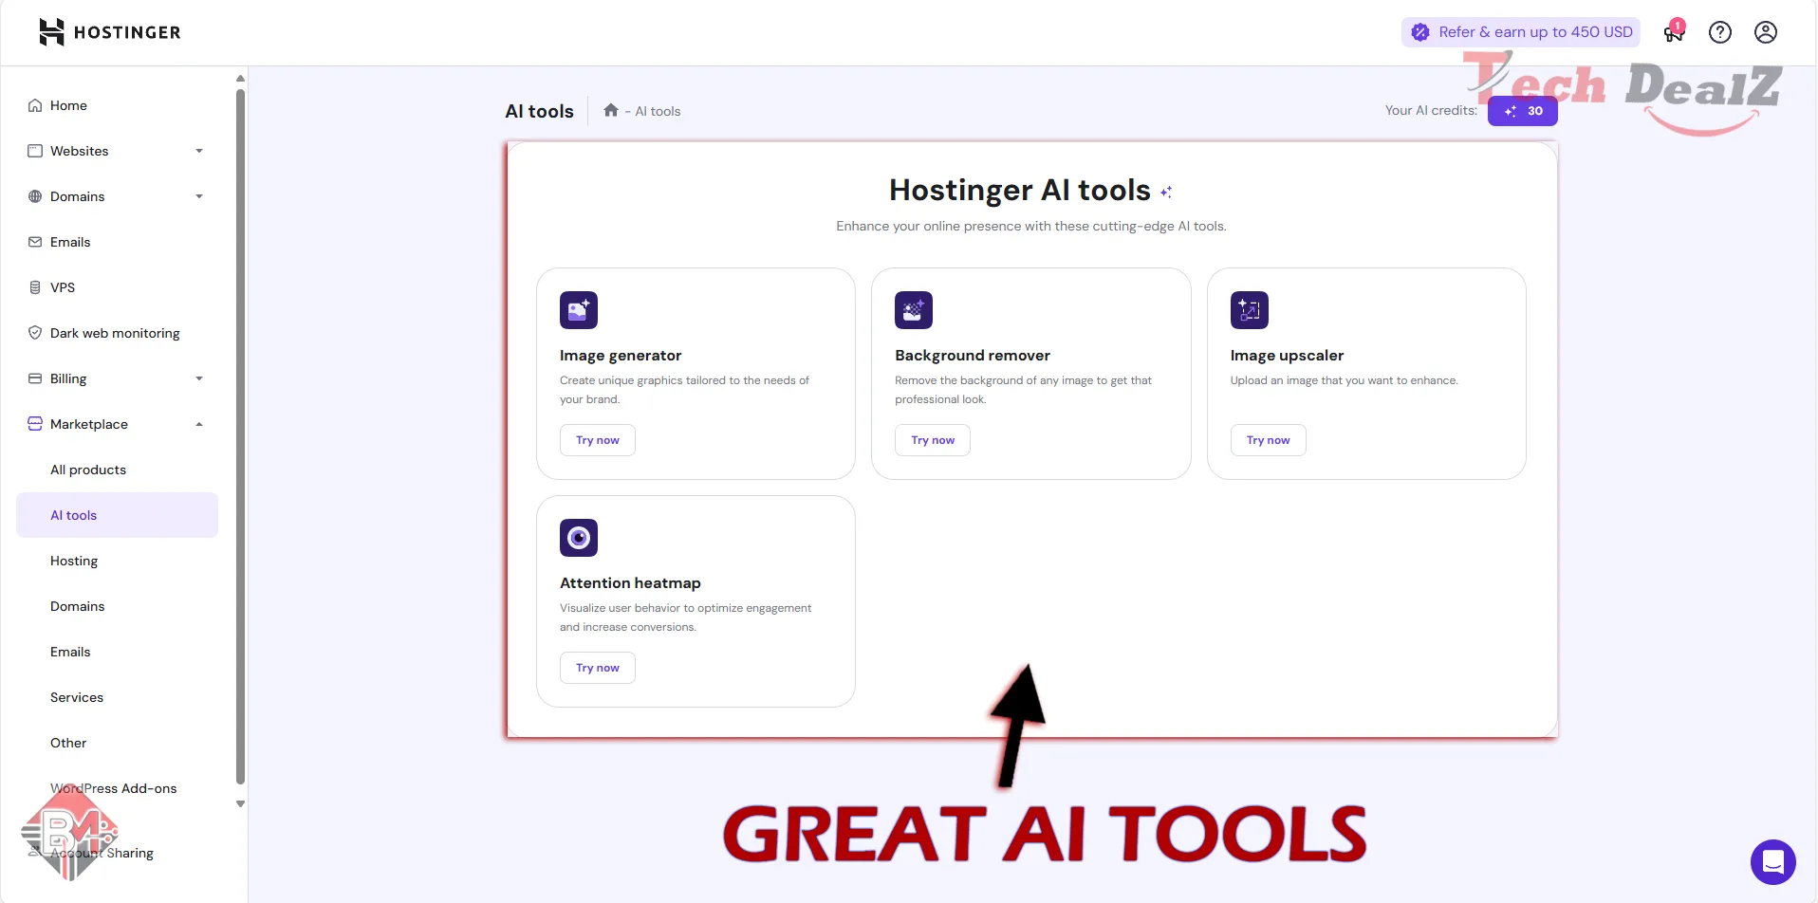Click Refer & earn up to 450 USD
The image size is (1818, 903).
click(x=1521, y=32)
